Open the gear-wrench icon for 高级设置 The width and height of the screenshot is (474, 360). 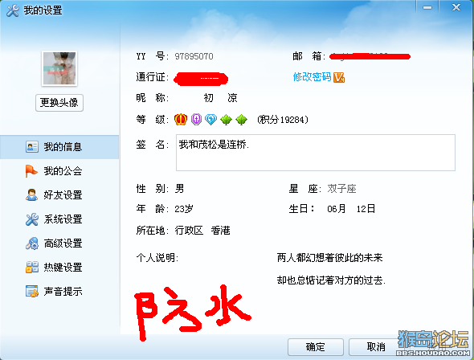[32, 243]
